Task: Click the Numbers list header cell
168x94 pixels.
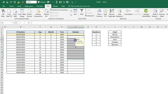Action: (x=96, y=32)
